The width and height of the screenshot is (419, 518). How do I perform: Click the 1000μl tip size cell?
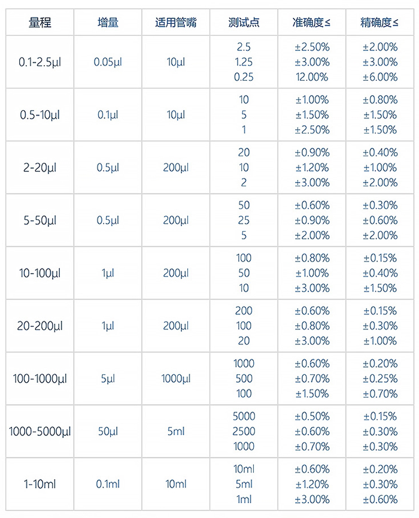[175, 378]
